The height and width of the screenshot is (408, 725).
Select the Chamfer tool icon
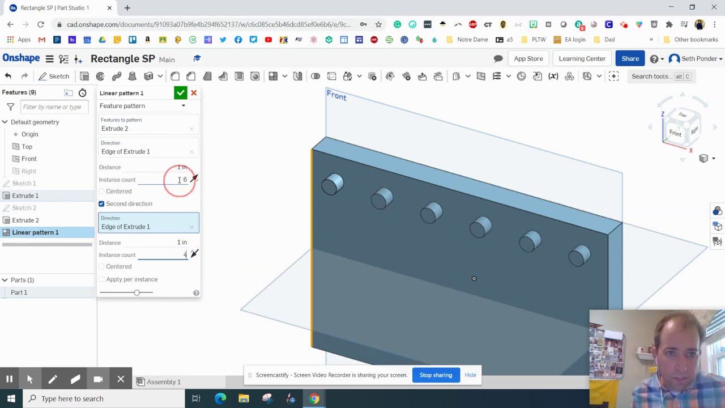coord(191,76)
